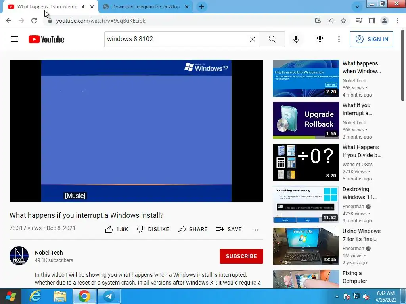
Task: Bookmark this page with the star
Action: coord(343,21)
